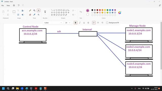Select the Fill with color bucket tool
The image size is (162, 91).
(x=34, y=11)
